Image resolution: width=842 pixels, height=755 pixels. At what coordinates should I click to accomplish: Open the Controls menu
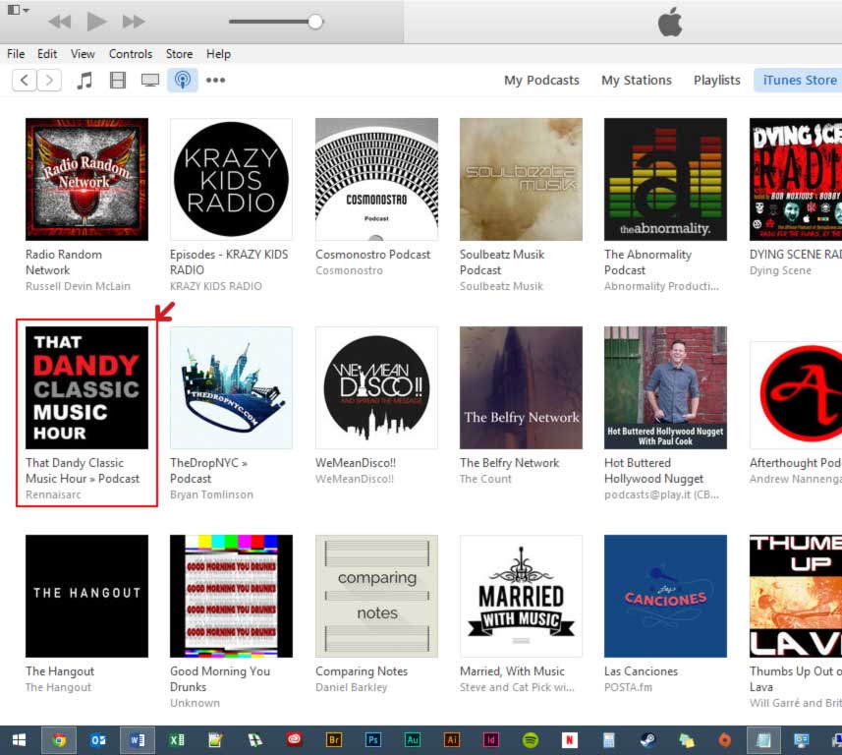(131, 54)
